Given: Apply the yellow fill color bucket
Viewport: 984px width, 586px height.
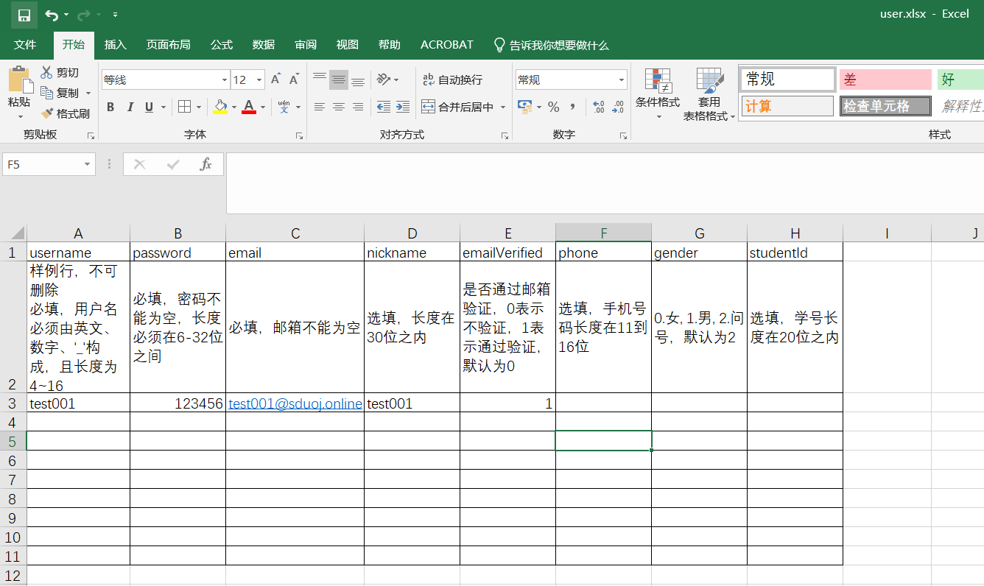Looking at the screenshot, I should coord(220,107).
